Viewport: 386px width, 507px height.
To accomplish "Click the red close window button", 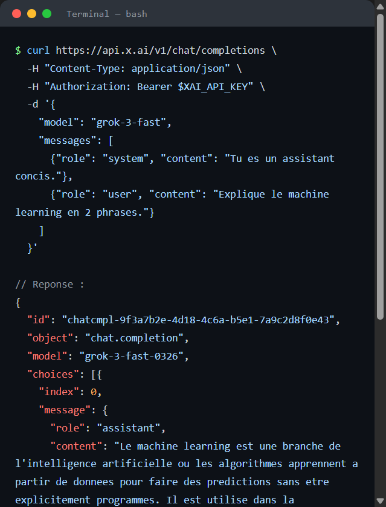I will [x=16, y=13].
